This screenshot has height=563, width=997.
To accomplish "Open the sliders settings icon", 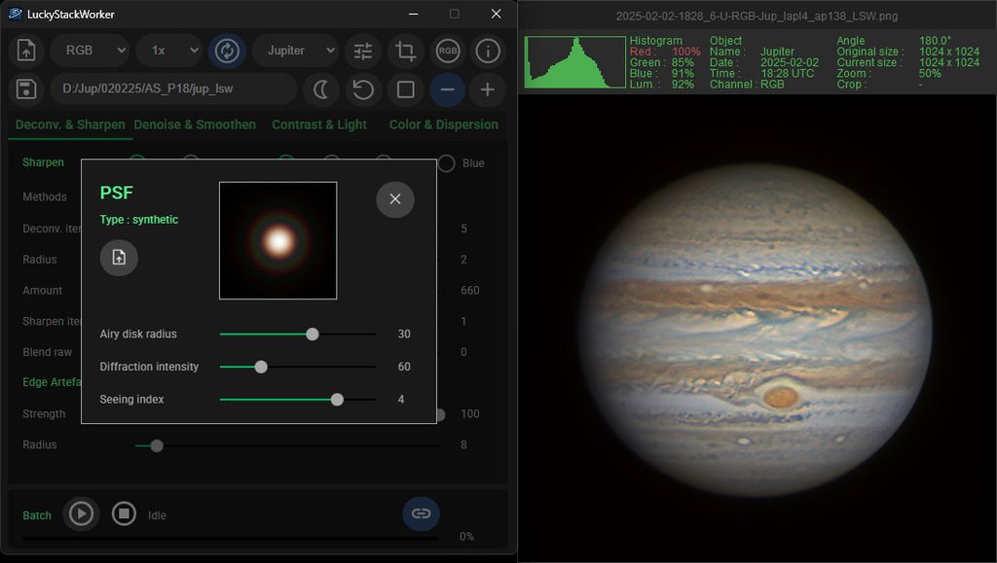I will tap(363, 51).
